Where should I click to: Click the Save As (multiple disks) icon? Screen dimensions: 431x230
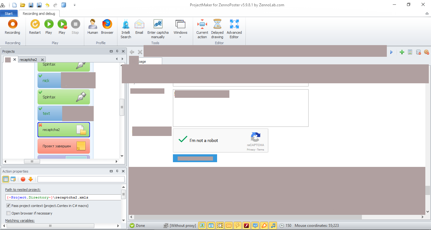click(39, 5)
